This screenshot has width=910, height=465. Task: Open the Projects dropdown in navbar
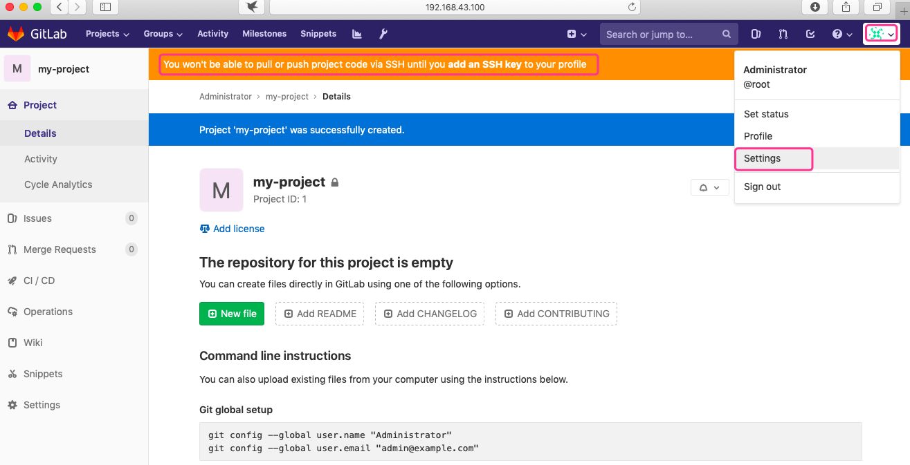pos(107,34)
